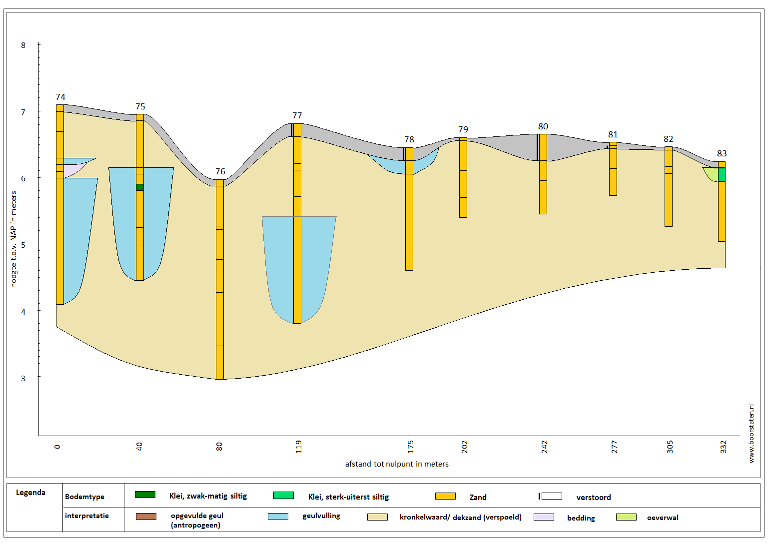
Task: Select the light green 'oeverwal' legend swatch
Action: click(x=626, y=517)
